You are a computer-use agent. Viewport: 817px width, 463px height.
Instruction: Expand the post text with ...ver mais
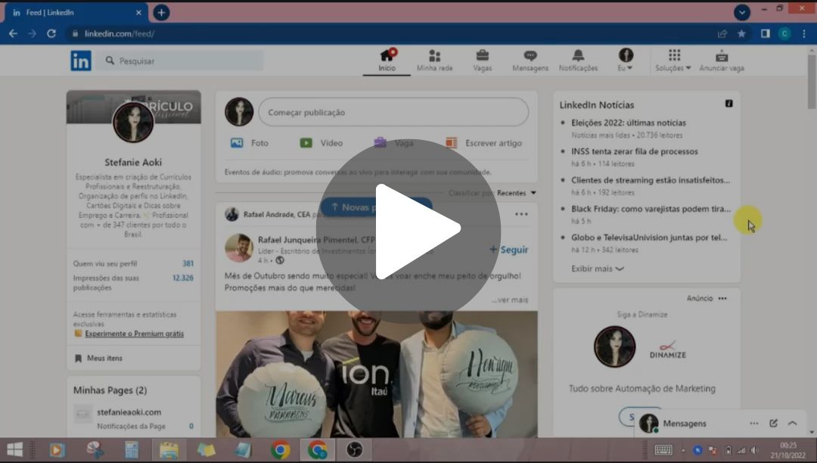pyautogui.click(x=510, y=300)
